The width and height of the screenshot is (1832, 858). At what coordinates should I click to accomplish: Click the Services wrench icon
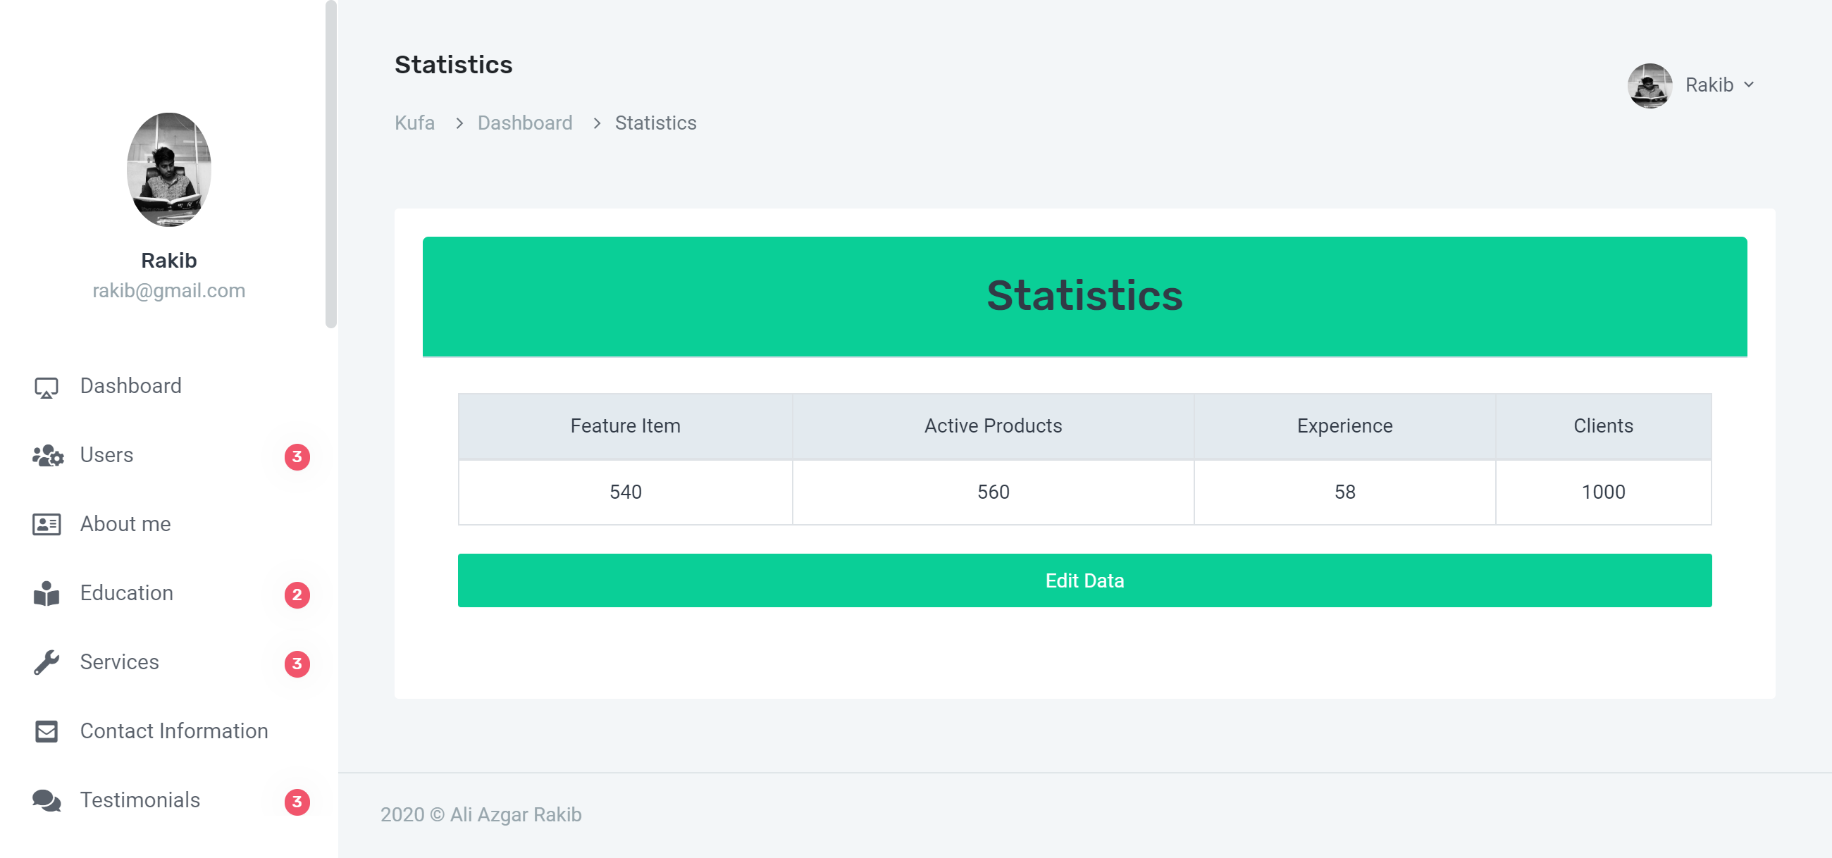47,662
